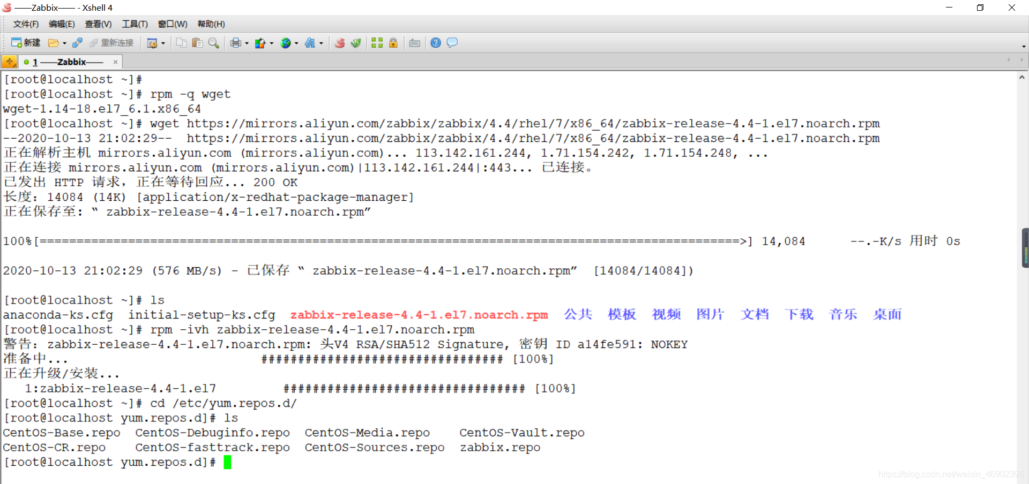
Task: Click the magnifier find icon
Action: point(213,43)
